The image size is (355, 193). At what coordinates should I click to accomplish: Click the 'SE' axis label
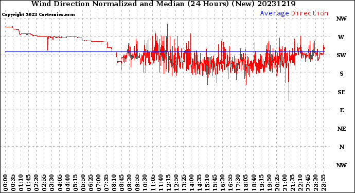tap(342, 92)
